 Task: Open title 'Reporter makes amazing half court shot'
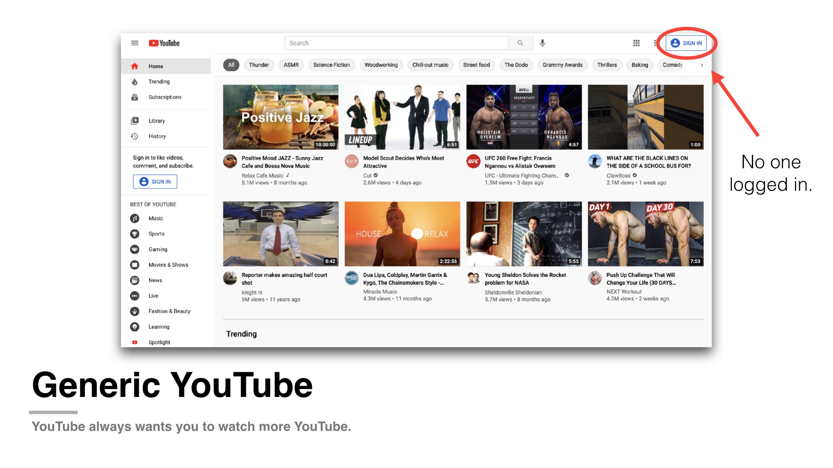click(x=284, y=279)
